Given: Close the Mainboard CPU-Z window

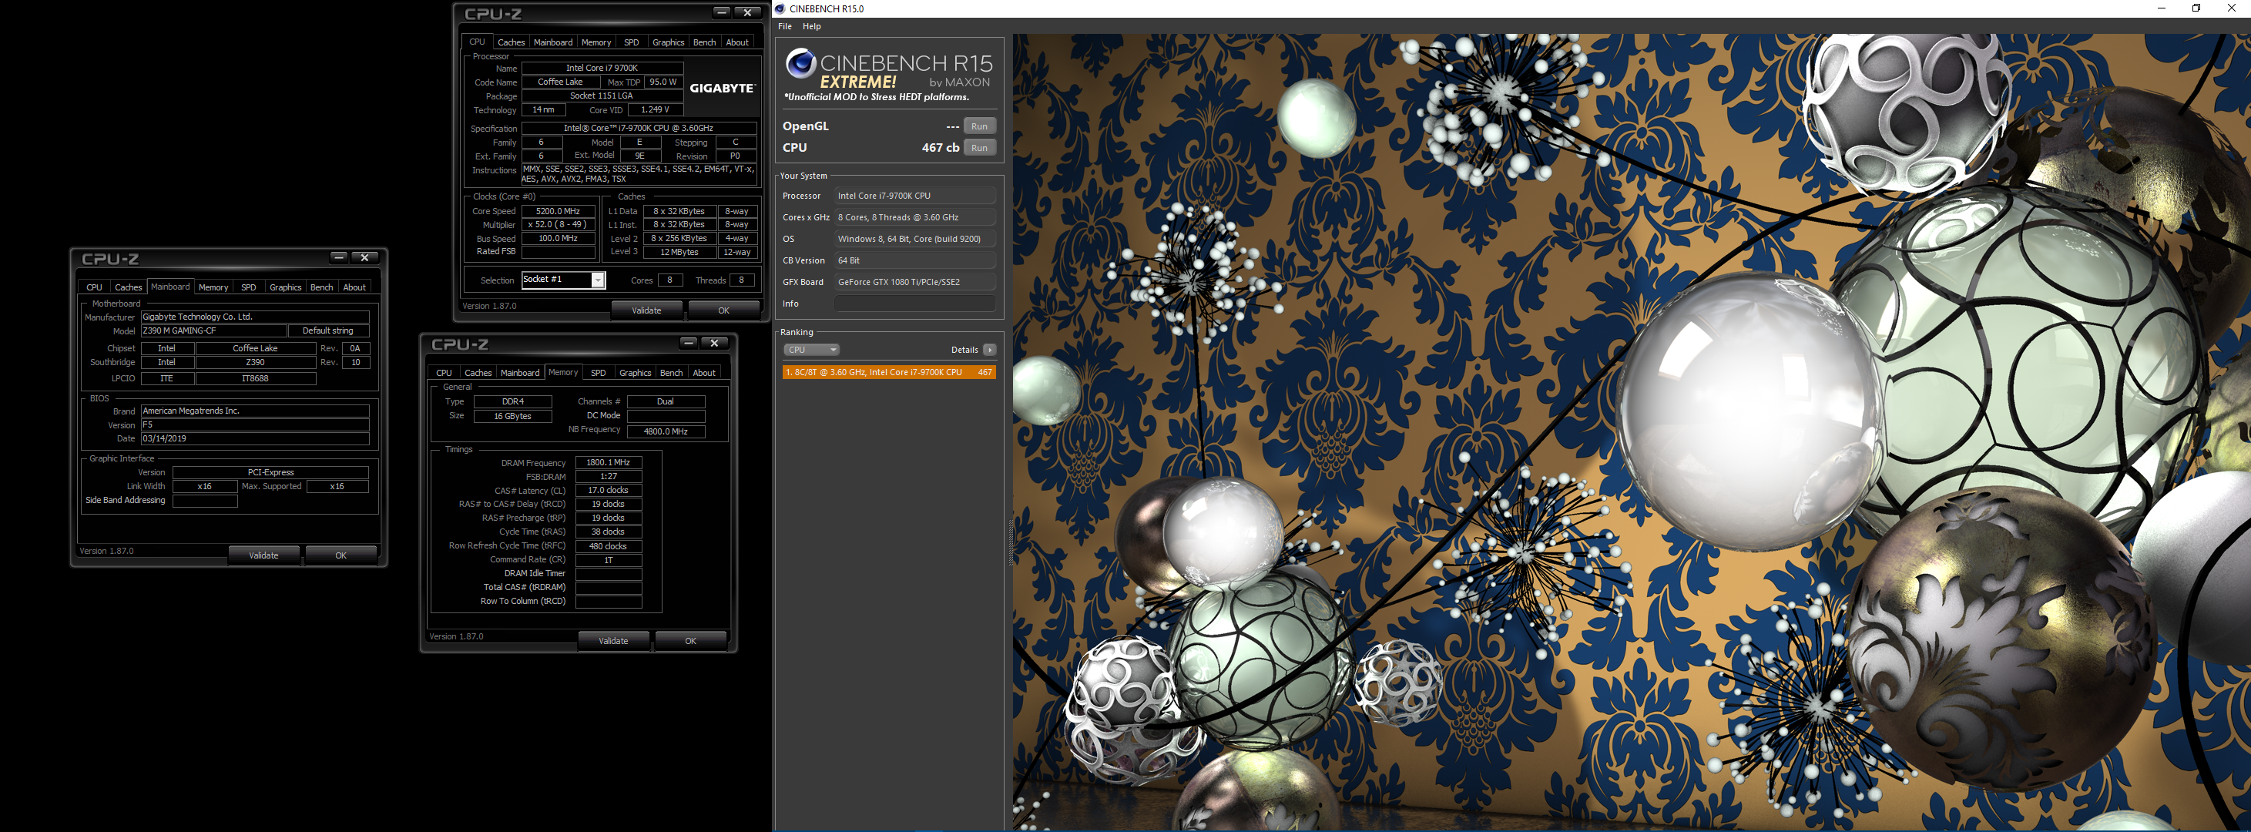Looking at the screenshot, I should click(364, 257).
